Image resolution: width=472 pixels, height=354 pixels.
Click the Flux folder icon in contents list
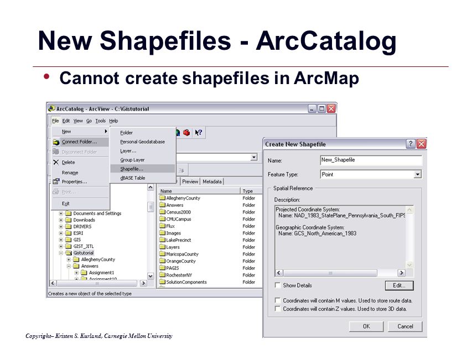pos(163,226)
